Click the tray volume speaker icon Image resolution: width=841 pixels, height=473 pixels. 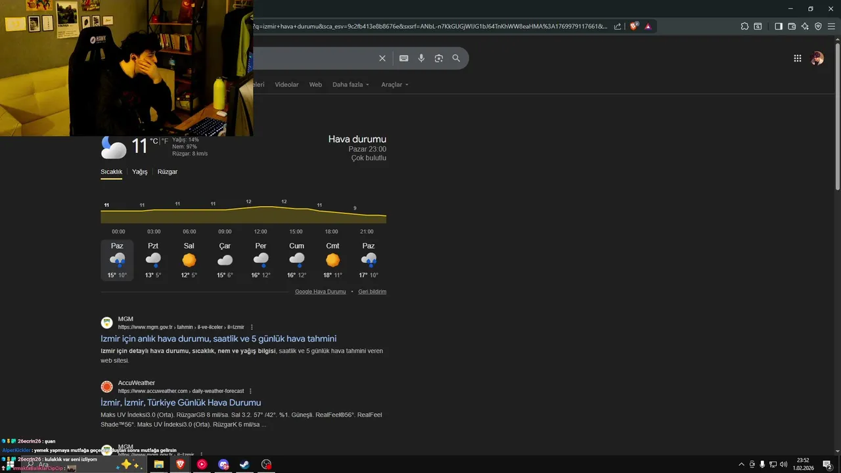tap(783, 464)
